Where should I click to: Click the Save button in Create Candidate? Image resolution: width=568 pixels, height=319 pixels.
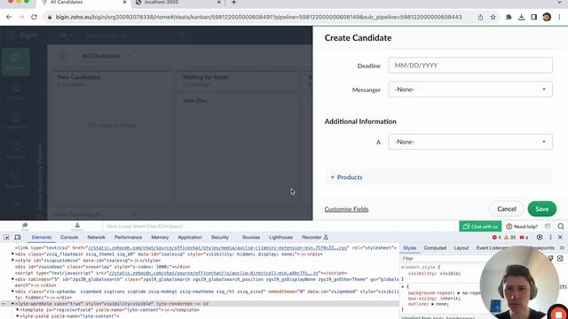coord(541,209)
